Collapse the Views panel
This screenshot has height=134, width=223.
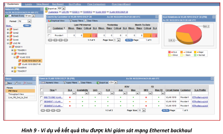(x=34, y=79)
